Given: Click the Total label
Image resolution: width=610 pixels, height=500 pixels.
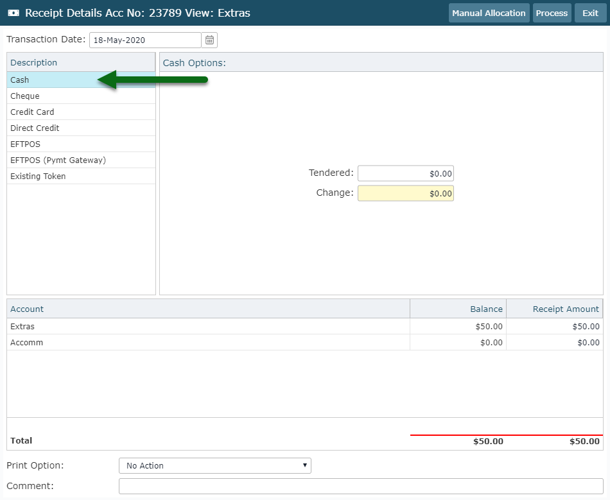Looking at the screenshot, I should (x=21, y=440).
